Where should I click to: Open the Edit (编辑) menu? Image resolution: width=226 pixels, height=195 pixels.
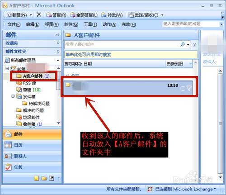click(x=33, y=24)
